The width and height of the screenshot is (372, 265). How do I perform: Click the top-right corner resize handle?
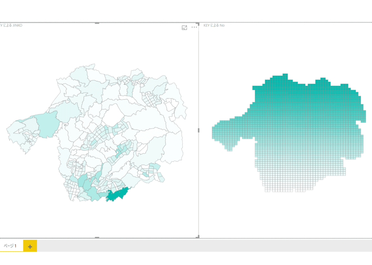(198, 24)
